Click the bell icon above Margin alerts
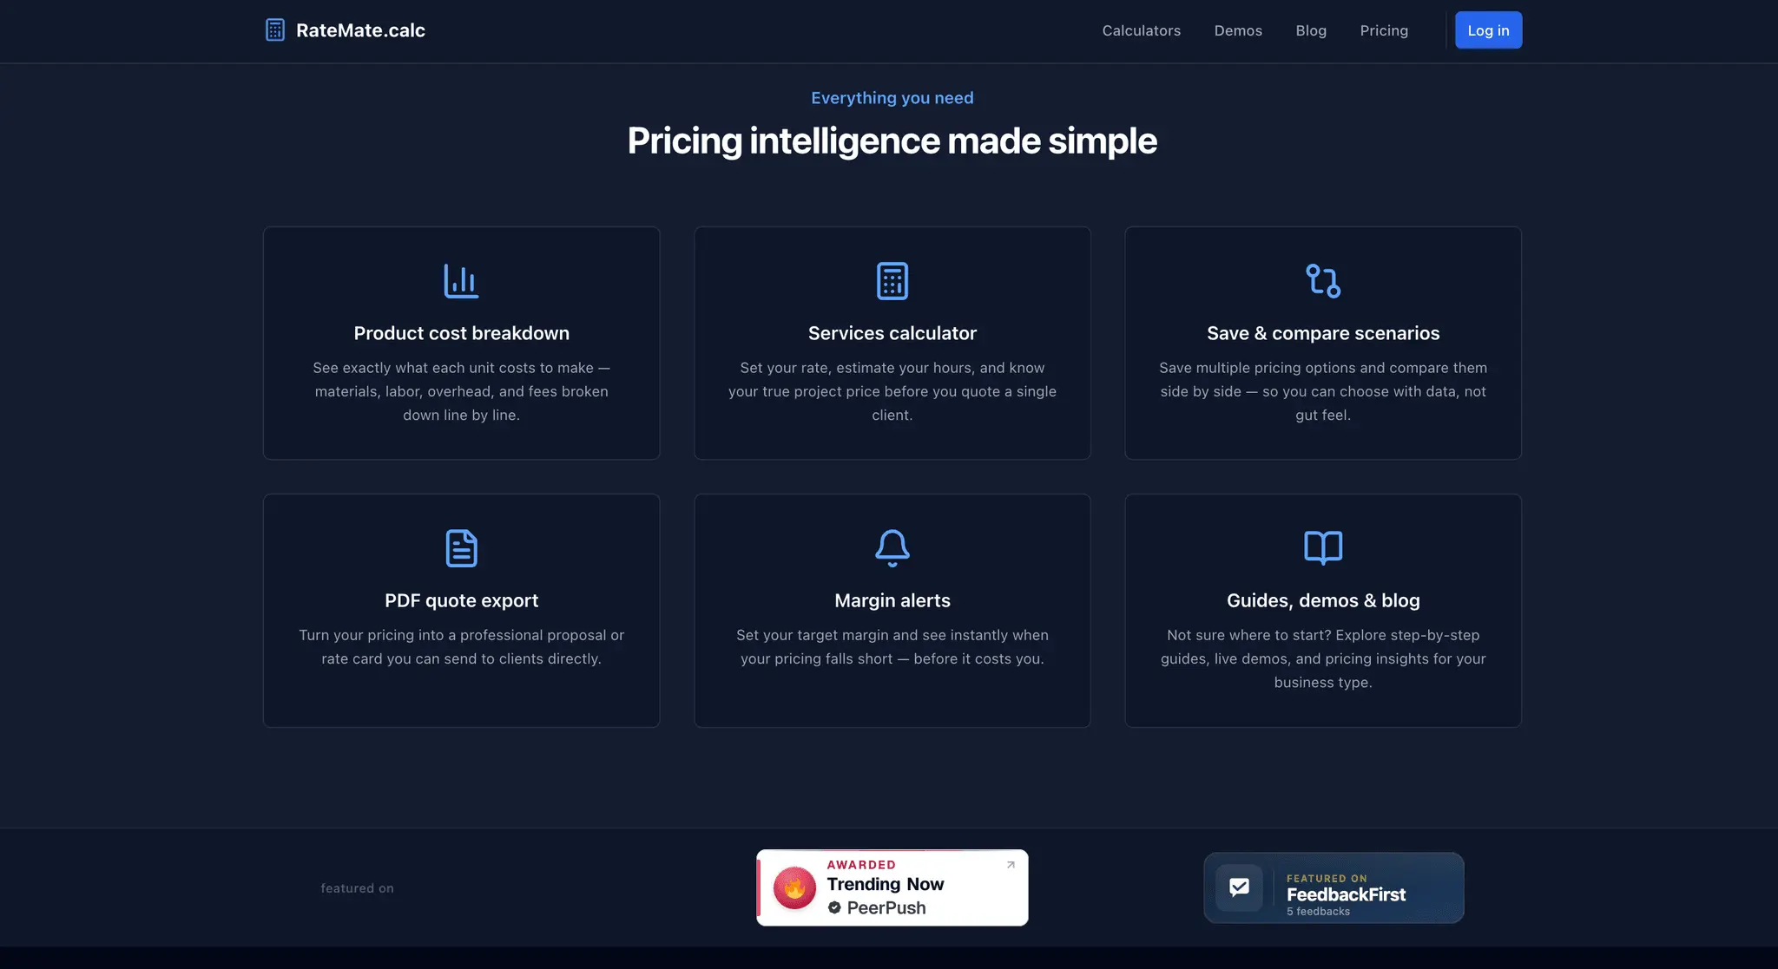 point(892,548)
